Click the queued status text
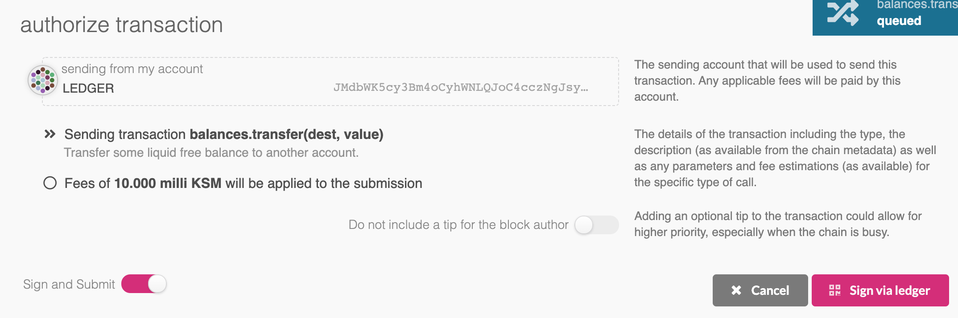 (x=899, y=21)
